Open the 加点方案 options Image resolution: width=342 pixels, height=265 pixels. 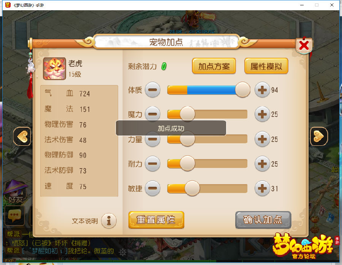[214, 66]
